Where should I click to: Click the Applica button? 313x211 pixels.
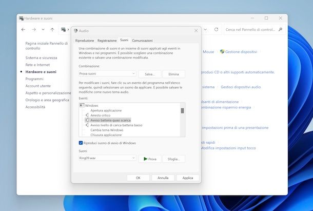point(188,178)
